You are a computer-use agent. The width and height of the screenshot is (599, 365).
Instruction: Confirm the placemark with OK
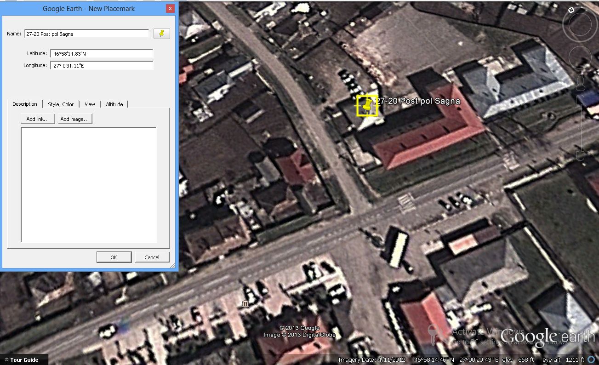click(x=114, y=257)
